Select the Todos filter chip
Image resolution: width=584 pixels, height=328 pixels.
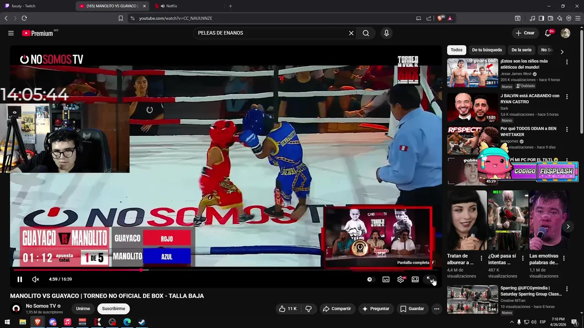457,50
